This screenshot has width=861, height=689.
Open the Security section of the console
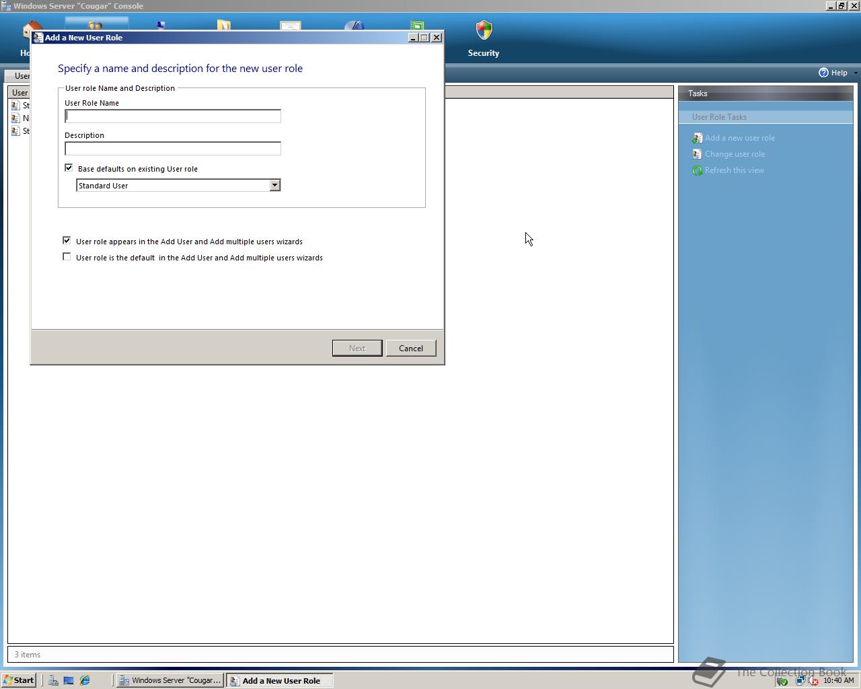pos(484,38)
